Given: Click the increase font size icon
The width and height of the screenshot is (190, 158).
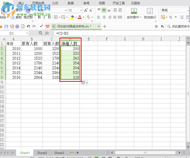Looking at the screenshot, I should point(86,10).
